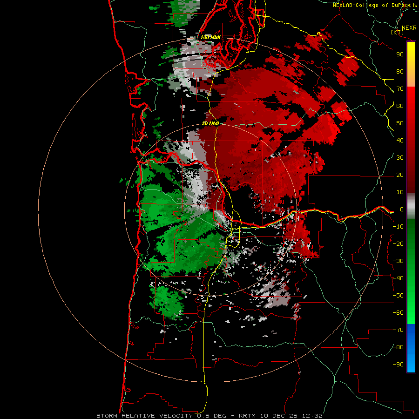Pick the gray zero-velocity band on color scale
This screenshot has height=419, width=419.
click(x=411, y=206)
